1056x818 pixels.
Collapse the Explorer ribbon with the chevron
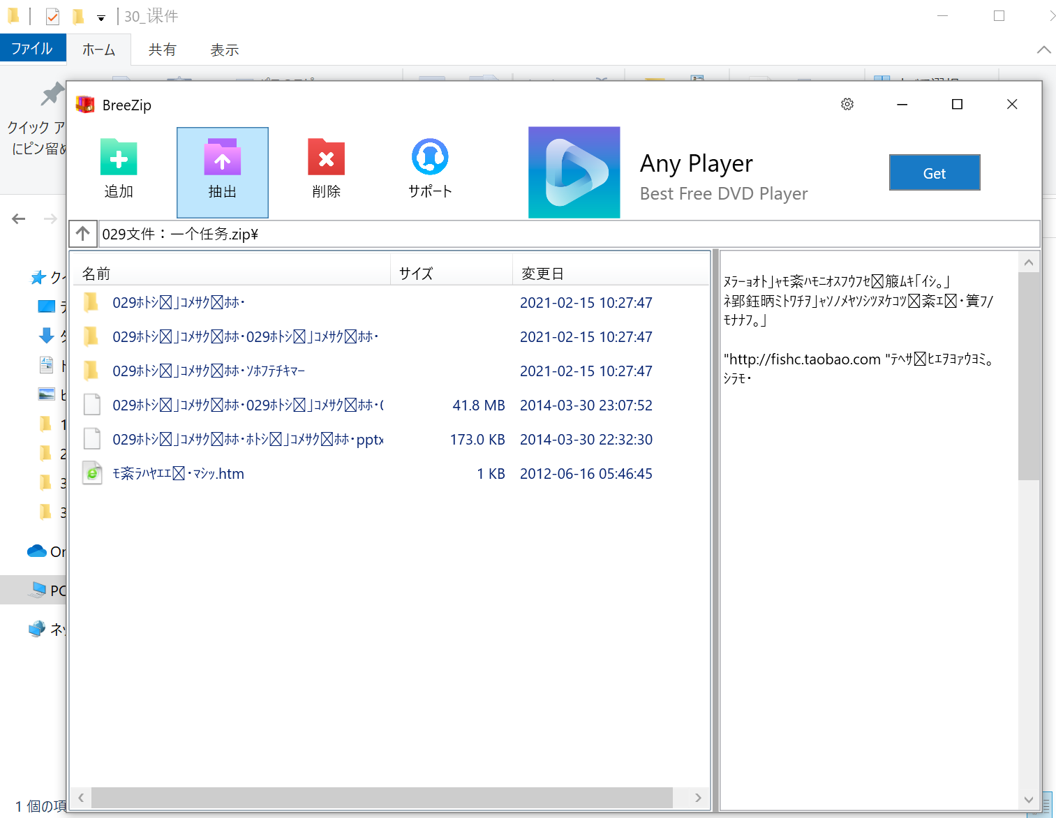tap(1043, 50)
